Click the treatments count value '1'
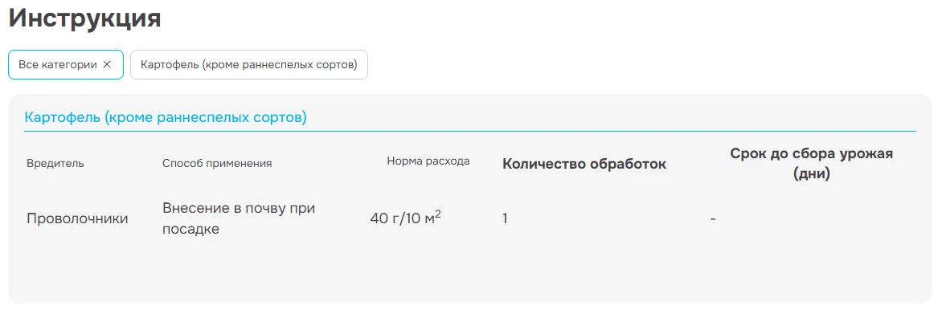 505,218
